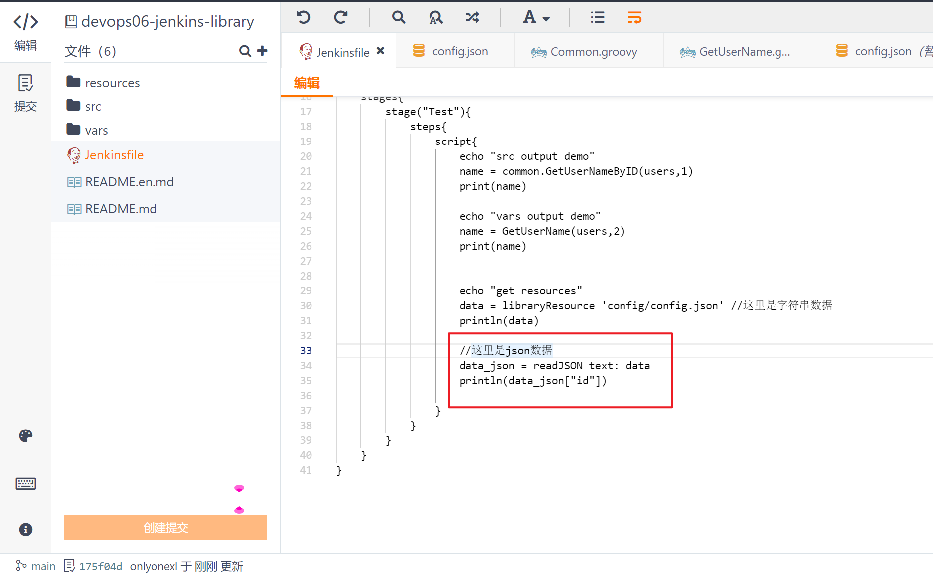The width and height of the screenshot is (933, 573).
Task: Click the libraryResource code line
Action: [x=645, y=306]
